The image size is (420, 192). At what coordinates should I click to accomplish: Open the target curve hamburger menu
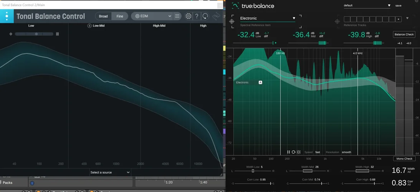177,16
